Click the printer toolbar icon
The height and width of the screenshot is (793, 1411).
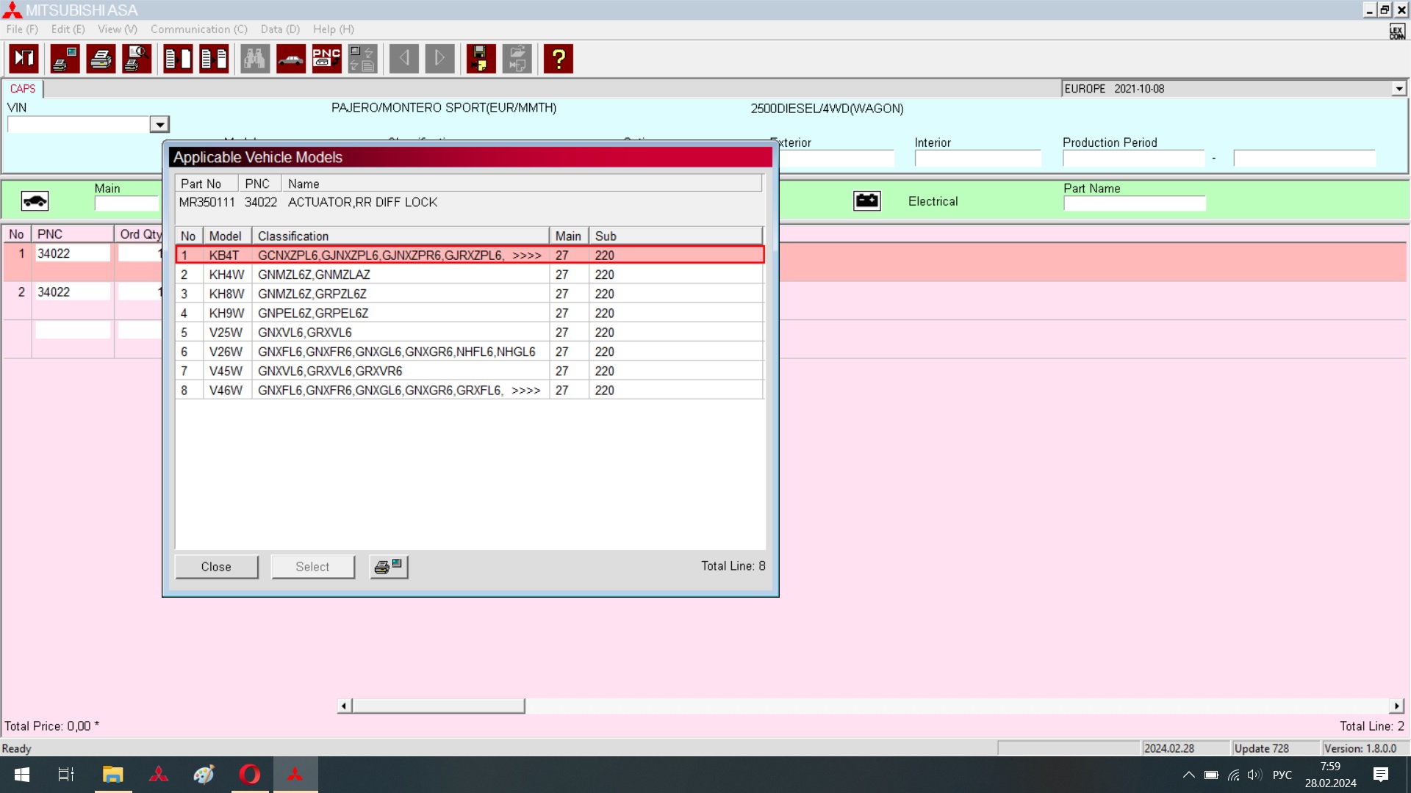101,59
